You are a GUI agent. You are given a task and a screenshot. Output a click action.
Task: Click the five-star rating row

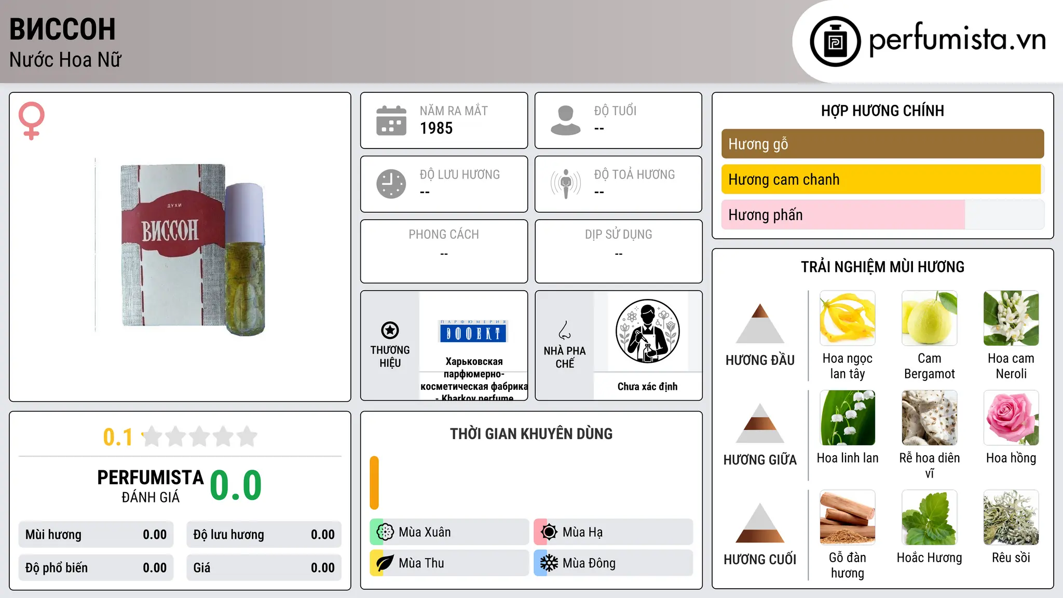point(200,437)
